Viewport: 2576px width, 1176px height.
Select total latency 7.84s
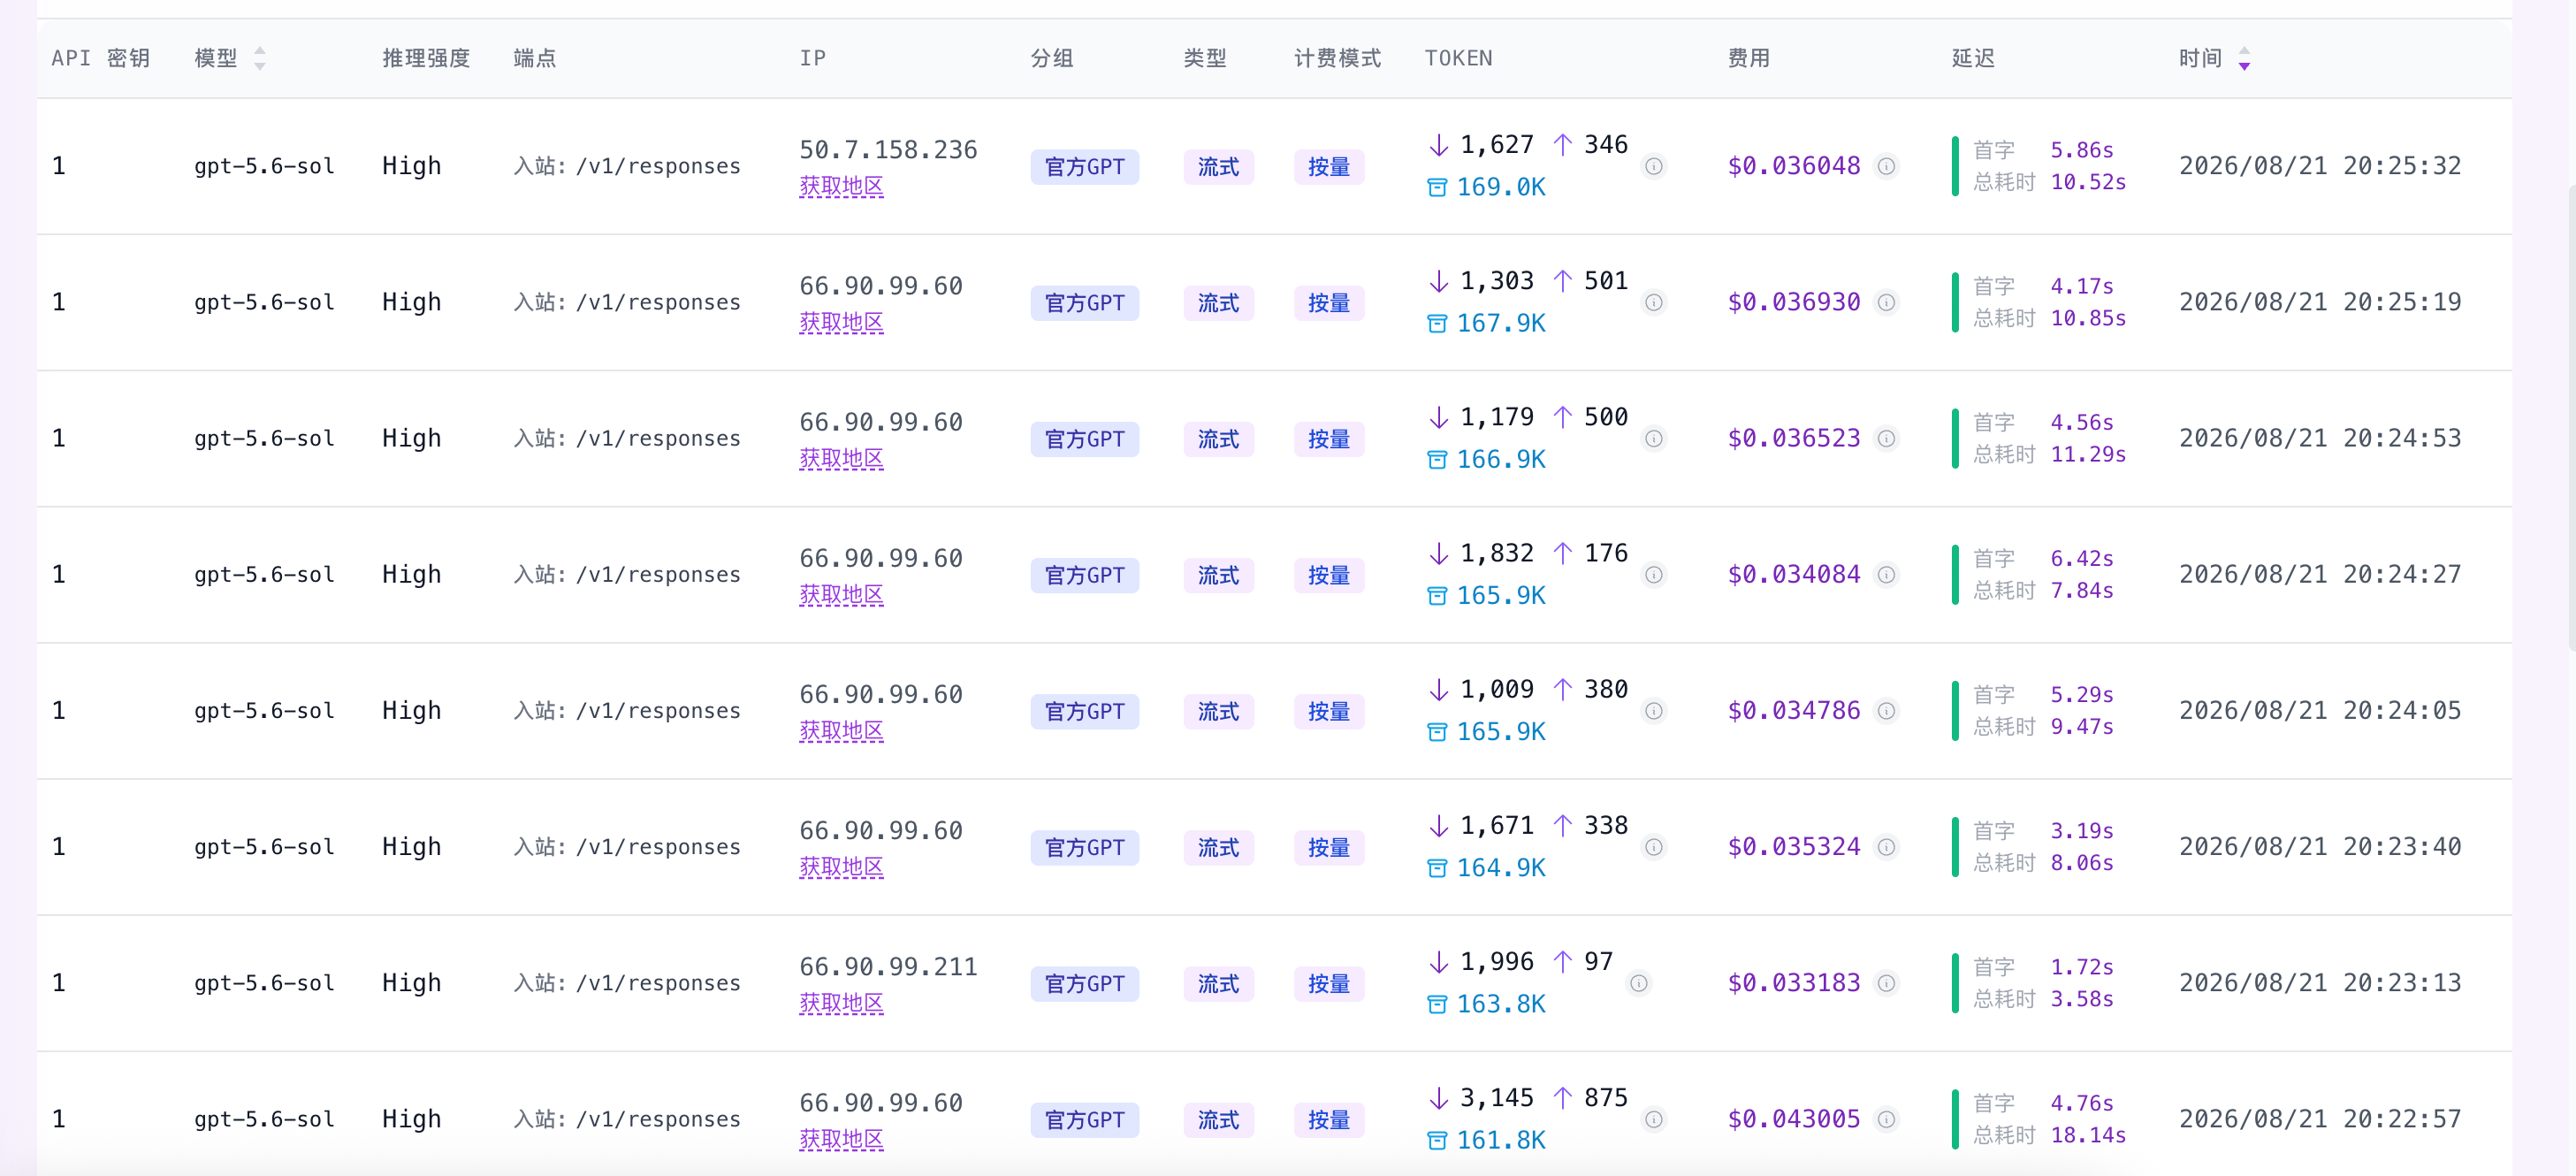pos(2082,591)
